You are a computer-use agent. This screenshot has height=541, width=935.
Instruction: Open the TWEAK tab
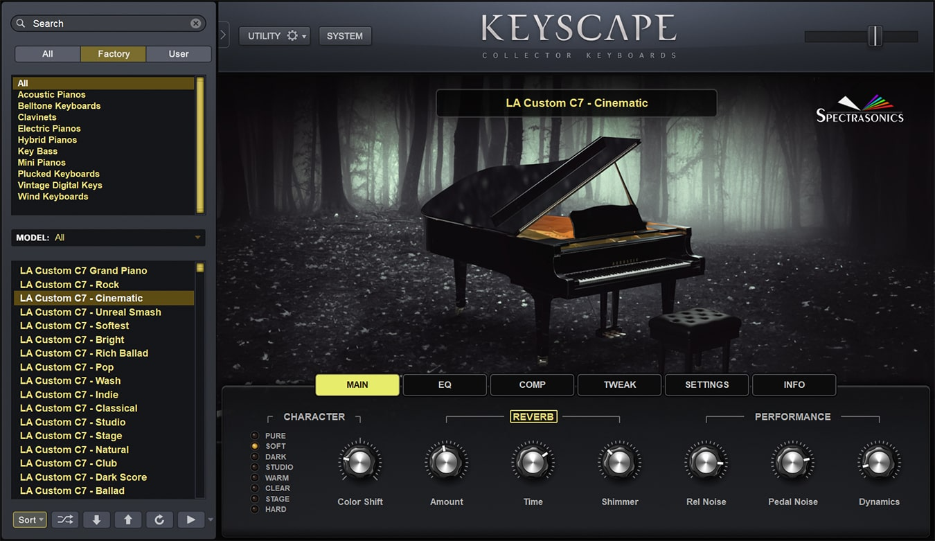coord(620,384)
